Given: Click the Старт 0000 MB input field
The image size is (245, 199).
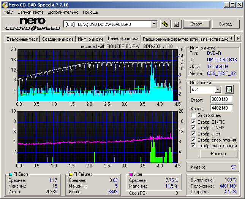Looking at the screenshot, I should pyautogui.click(x=221, y=99).
